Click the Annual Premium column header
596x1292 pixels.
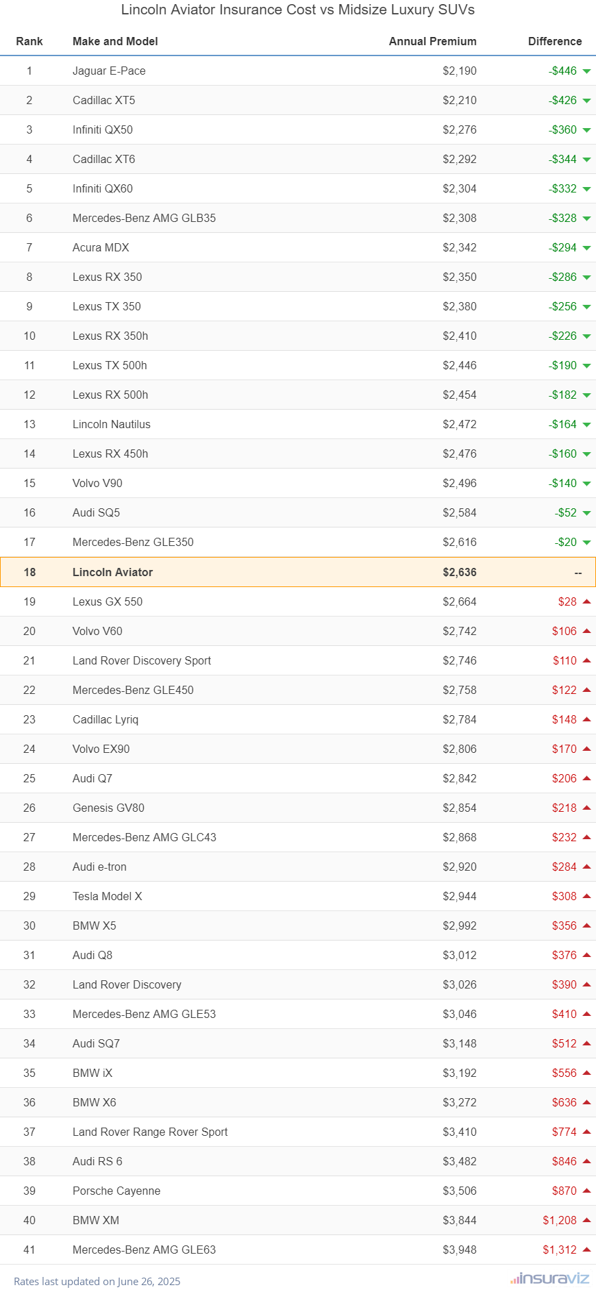pos(432,41)
